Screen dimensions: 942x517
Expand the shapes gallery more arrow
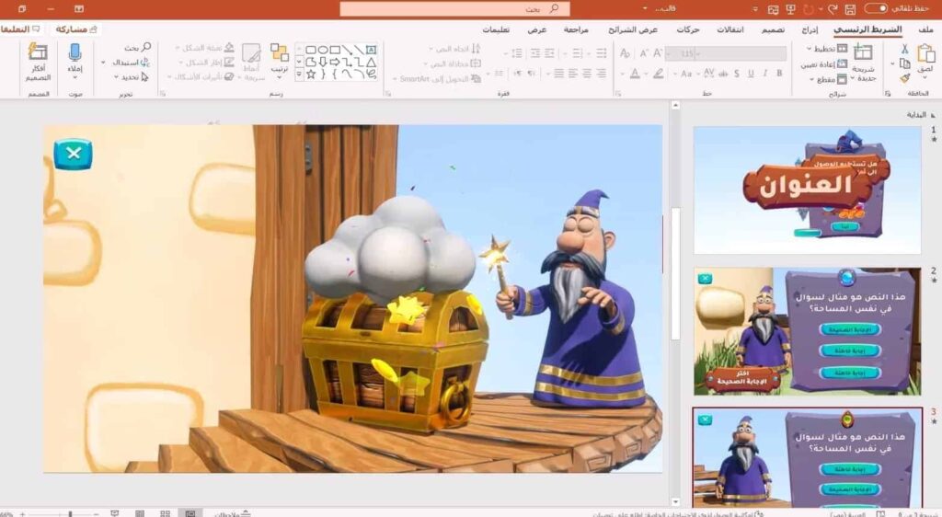(x=299, y=75)
